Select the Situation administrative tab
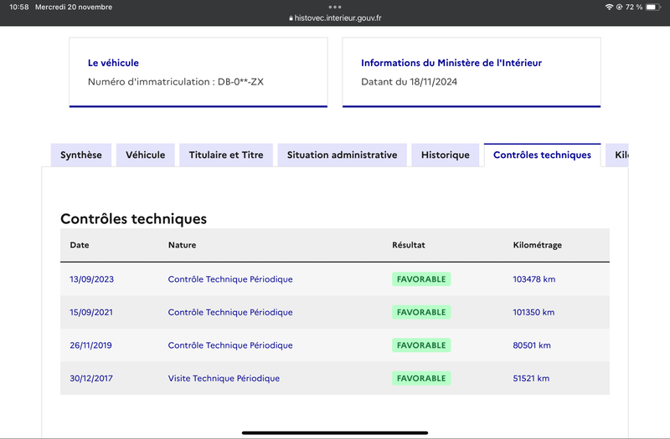This screenshot has width=670, height=439. pos(342,155)
